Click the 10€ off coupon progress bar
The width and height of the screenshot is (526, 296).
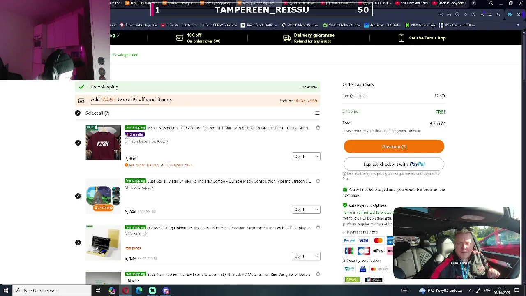[131, 104]
